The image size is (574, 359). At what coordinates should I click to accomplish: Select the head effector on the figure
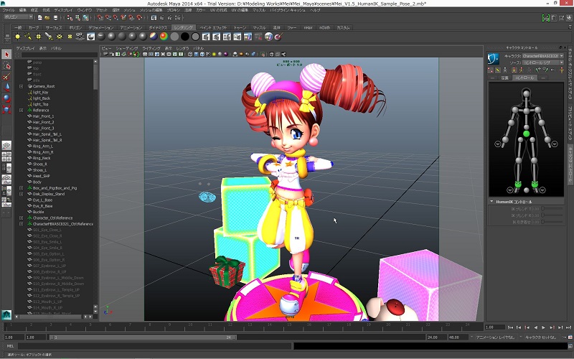[526, 94]
